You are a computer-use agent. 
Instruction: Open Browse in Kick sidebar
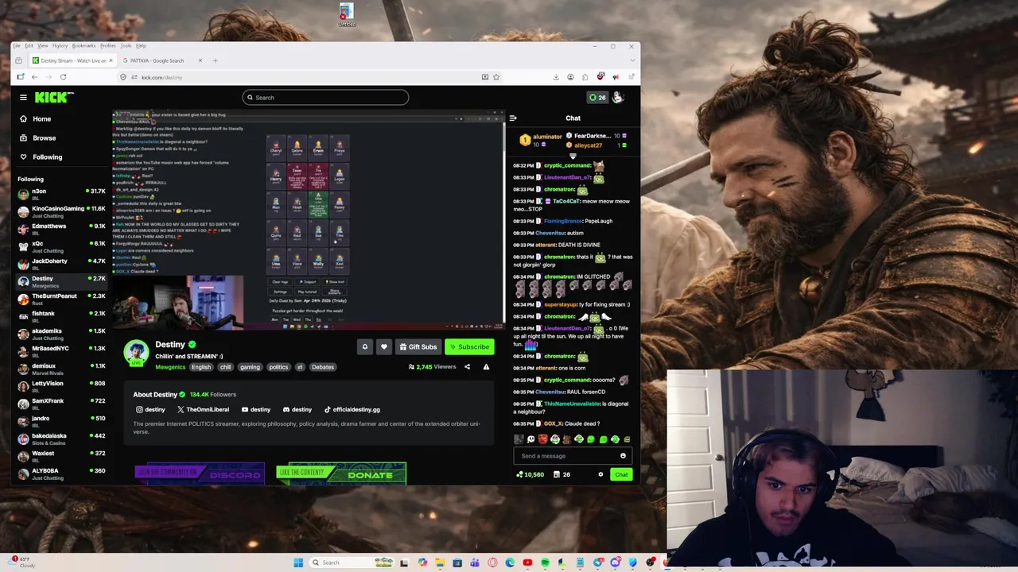tap(44, 138)
